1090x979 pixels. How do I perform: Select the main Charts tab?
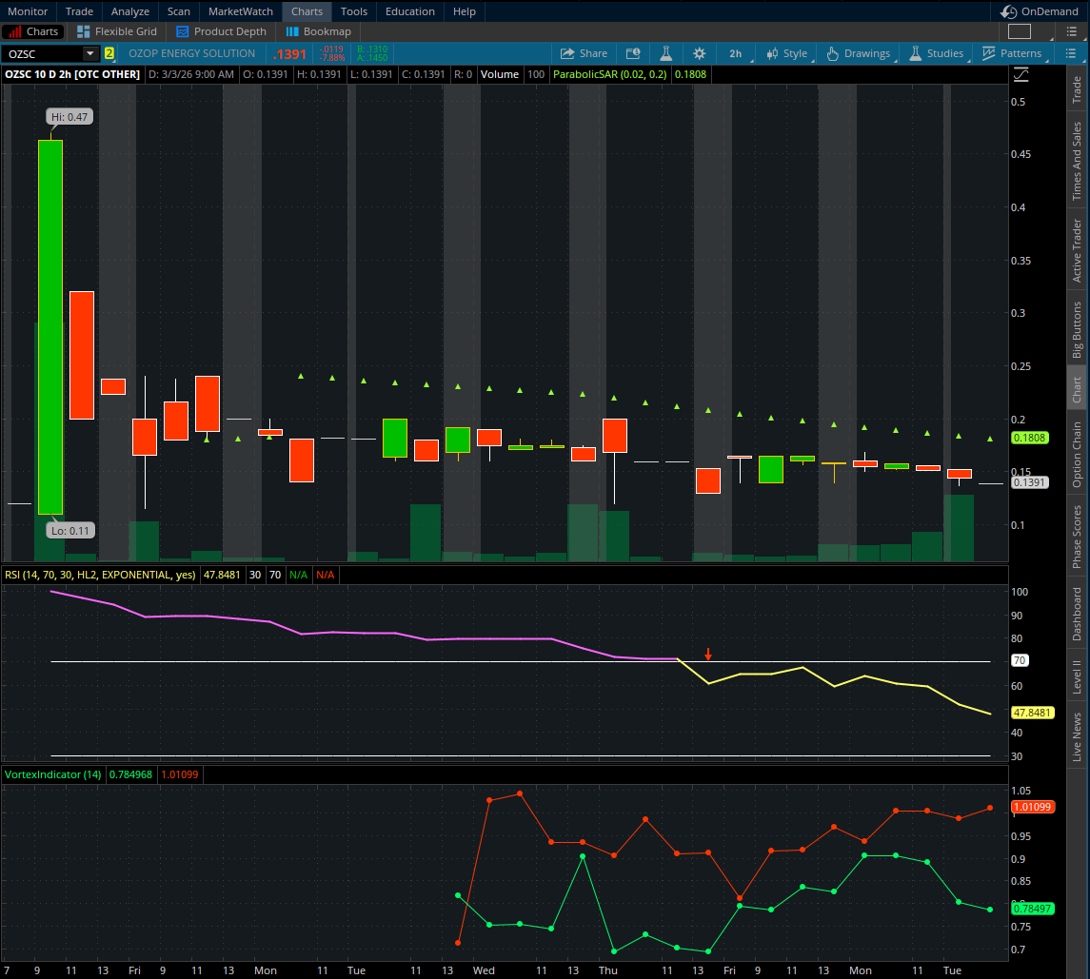point(307,11)
